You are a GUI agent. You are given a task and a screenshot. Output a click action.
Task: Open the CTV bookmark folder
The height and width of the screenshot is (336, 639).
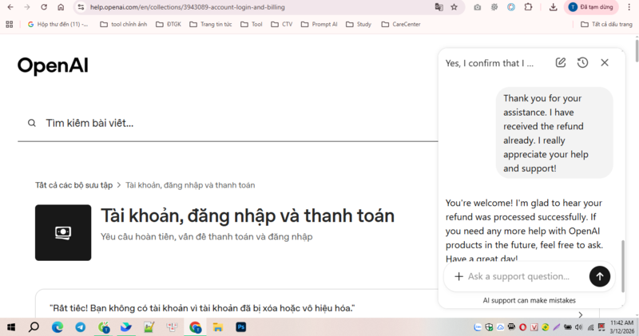[x=282, y=25]
